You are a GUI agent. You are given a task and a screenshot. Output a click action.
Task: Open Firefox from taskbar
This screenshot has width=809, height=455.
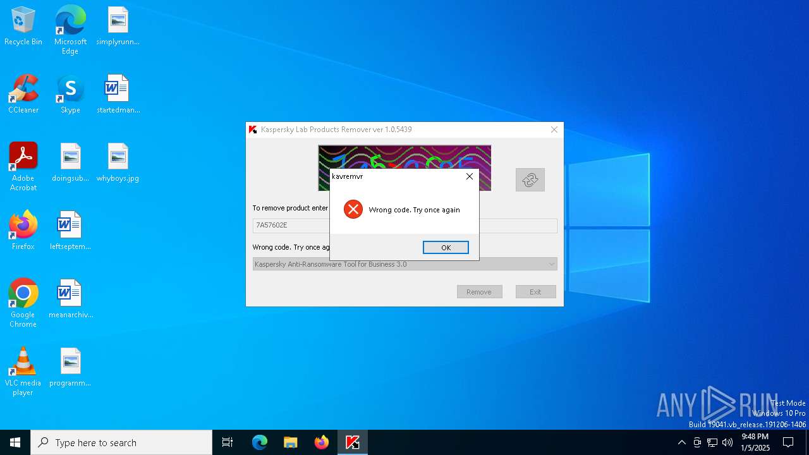[x=322, y=442]
